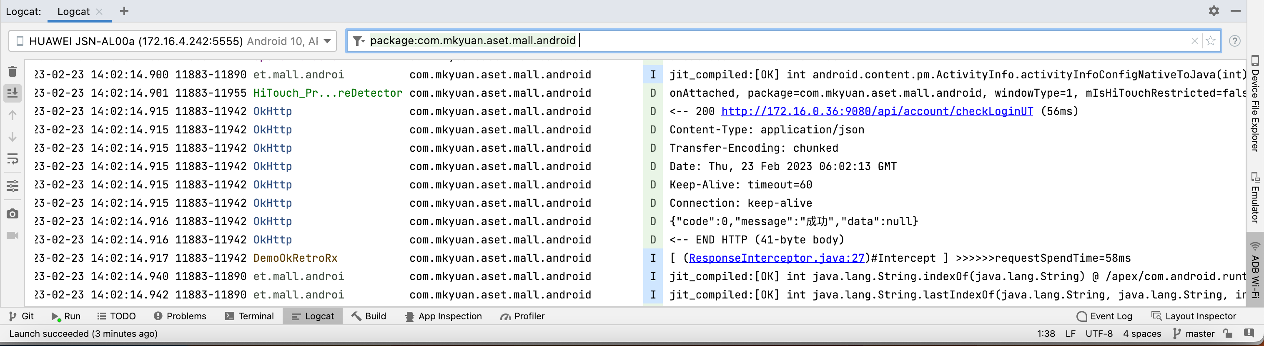Image resolution: width=1264 pixels, height=346 pixels.
Task: Change file encoding UTF-8
Action: (x=1098, y=334)
